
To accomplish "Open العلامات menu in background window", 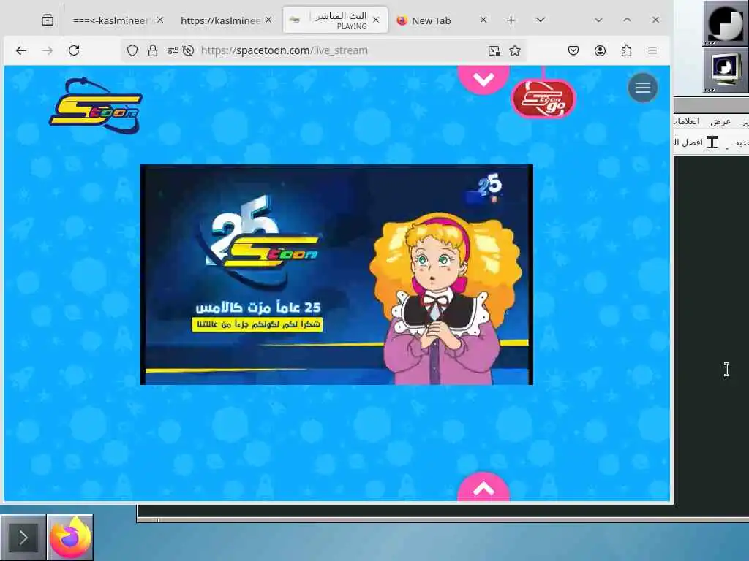I will pos(687,122).
